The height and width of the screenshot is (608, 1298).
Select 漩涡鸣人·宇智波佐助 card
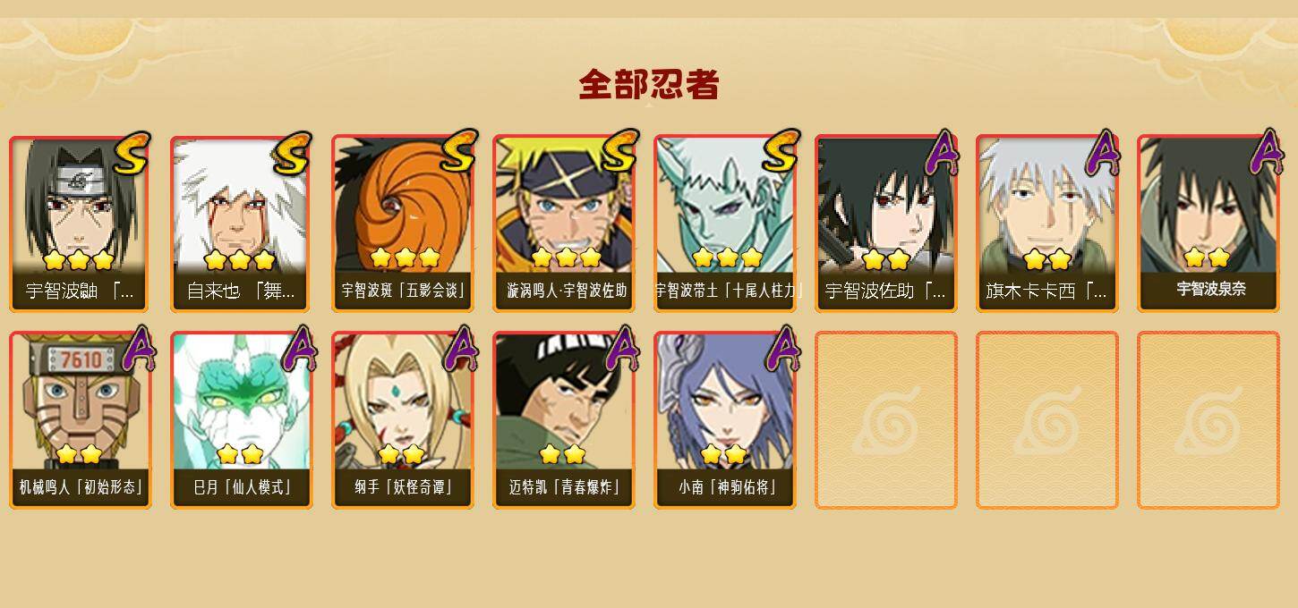[563, 224]
